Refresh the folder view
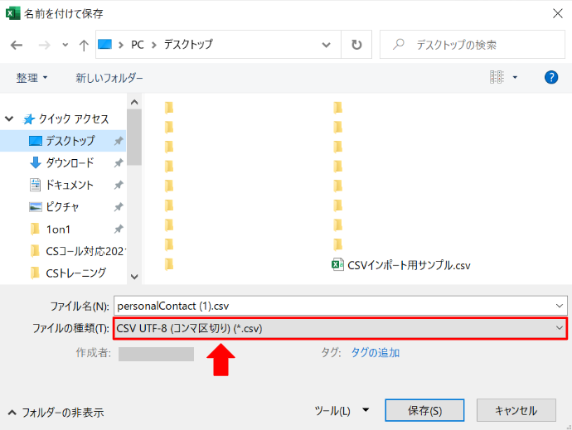 356,45
